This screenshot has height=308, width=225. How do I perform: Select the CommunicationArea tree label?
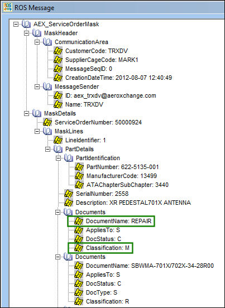(82, 42)
